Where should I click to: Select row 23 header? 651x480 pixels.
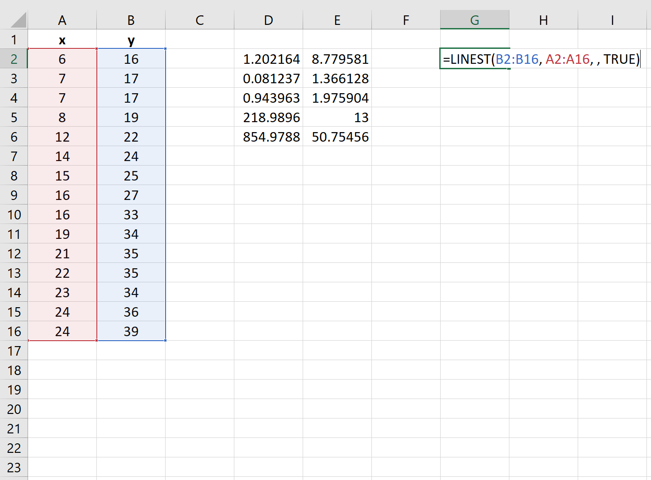(x=14, y=467)
